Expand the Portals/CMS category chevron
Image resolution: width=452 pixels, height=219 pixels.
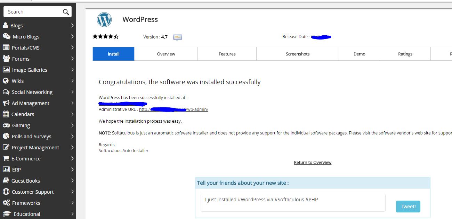pyautogui.click(x=72, y=47)
